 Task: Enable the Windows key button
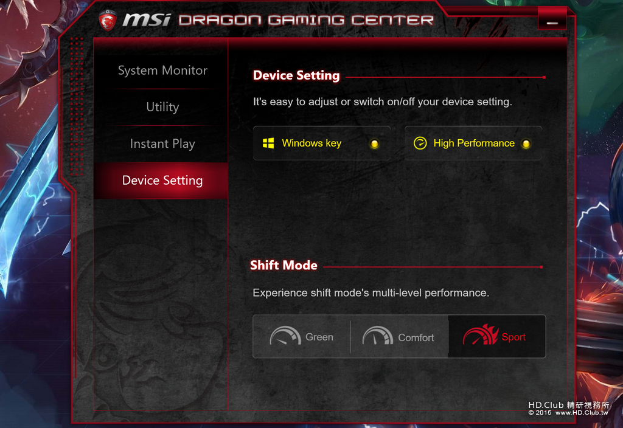[321, 143]
